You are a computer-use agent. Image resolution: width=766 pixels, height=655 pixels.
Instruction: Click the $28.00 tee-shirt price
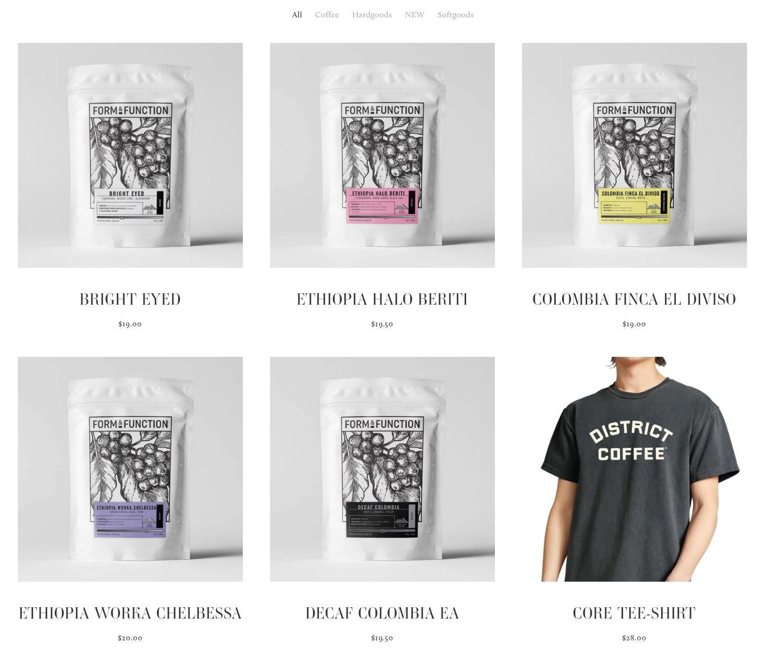635,638
